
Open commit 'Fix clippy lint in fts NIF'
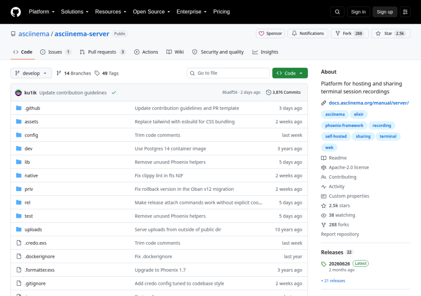click(159, 176)
